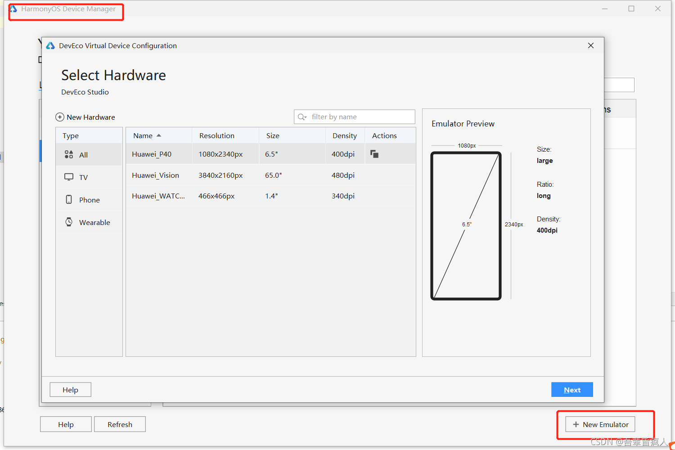Click Help in the Device Manager window
The height and width of the screenshot is (450, 675).
pyautogui.click(x=66, y=424)
